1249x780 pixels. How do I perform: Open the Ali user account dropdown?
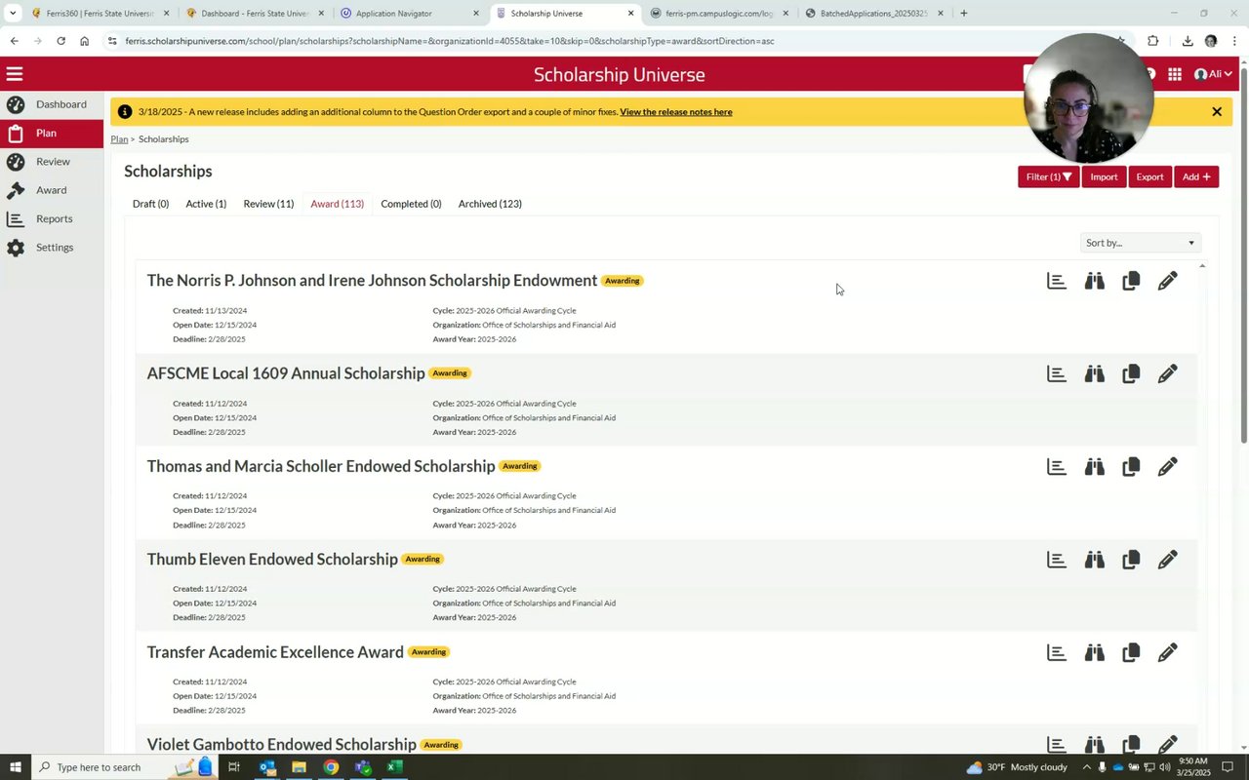point(1213,74)
